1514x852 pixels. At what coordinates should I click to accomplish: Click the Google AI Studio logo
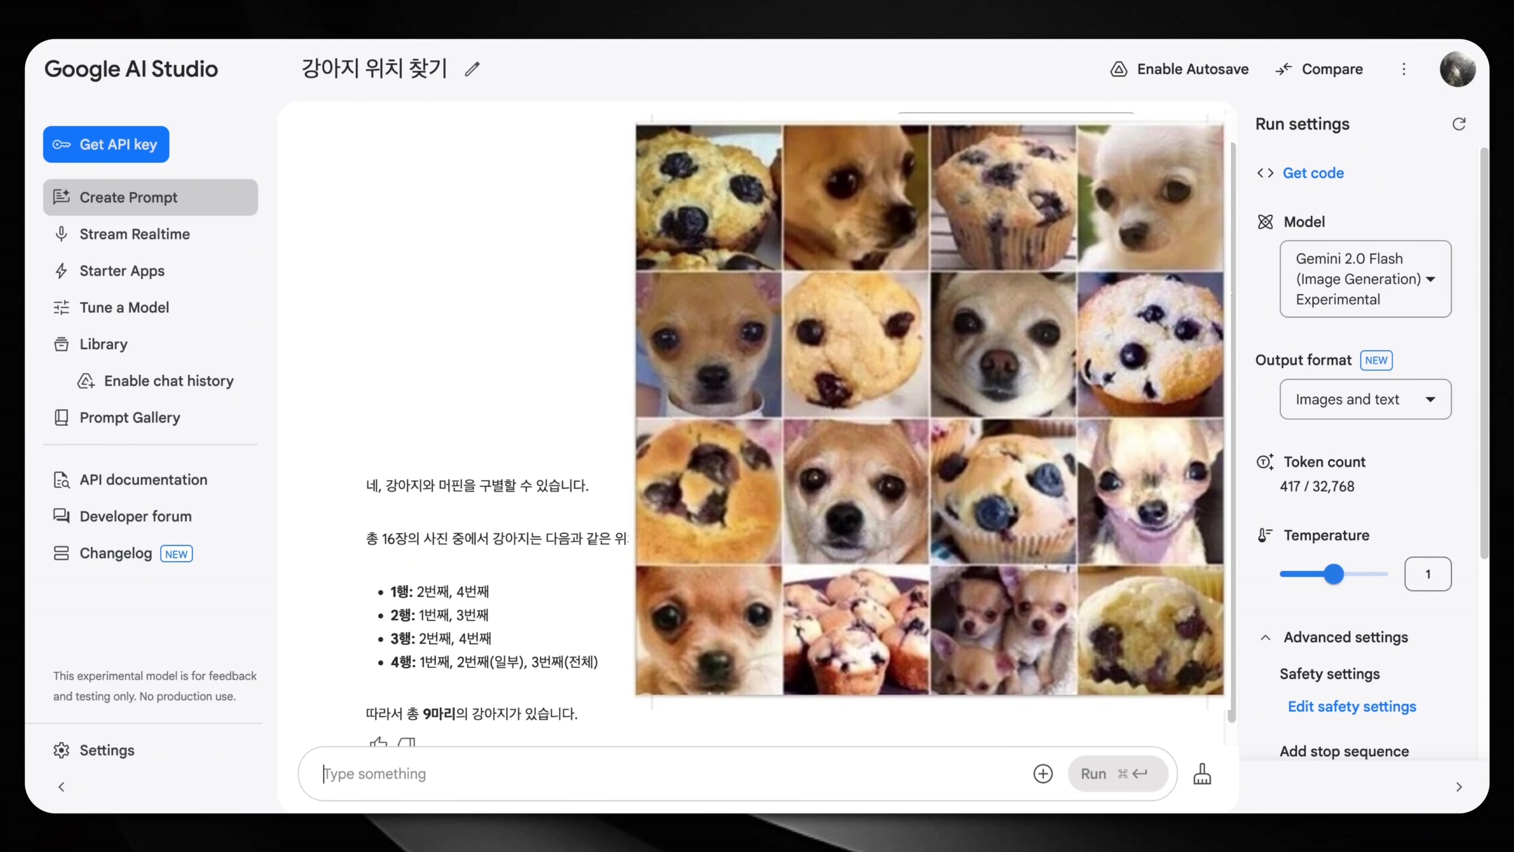click(131, 69)
